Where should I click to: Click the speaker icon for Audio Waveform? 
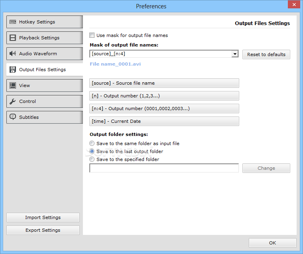(13, 54)
